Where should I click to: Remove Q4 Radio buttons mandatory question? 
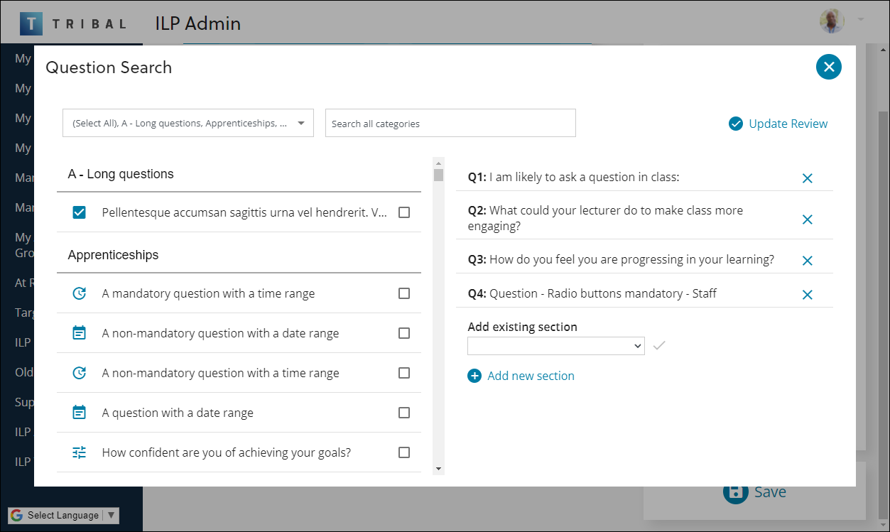coord(807,293)
